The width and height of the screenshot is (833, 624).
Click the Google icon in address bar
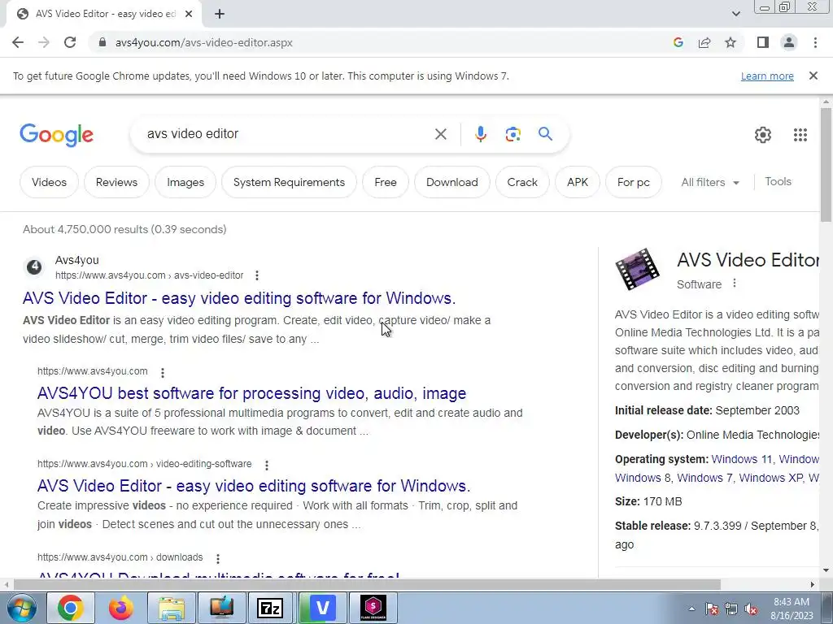(x=678, y=42)
